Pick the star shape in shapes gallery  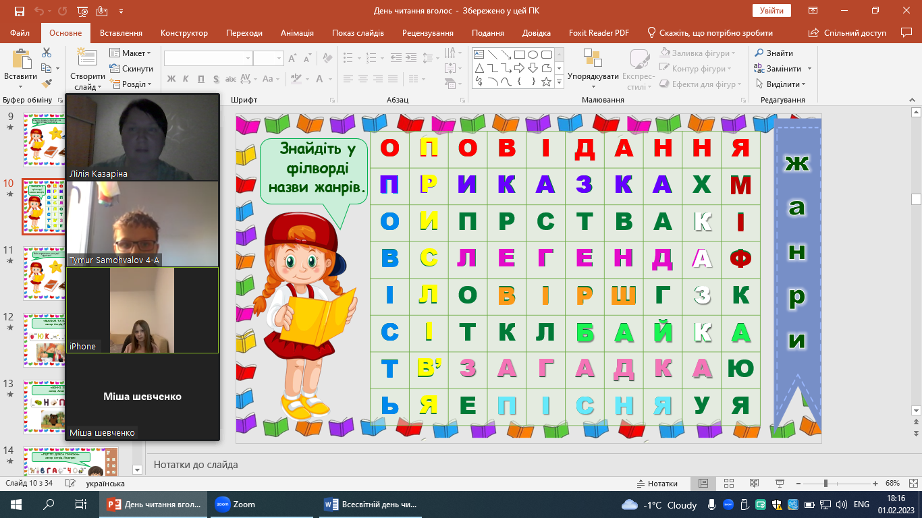coord(546,82)
